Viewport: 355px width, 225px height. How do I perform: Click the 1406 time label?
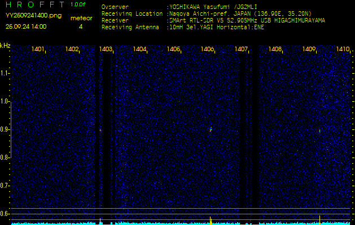tap(207, 49)
